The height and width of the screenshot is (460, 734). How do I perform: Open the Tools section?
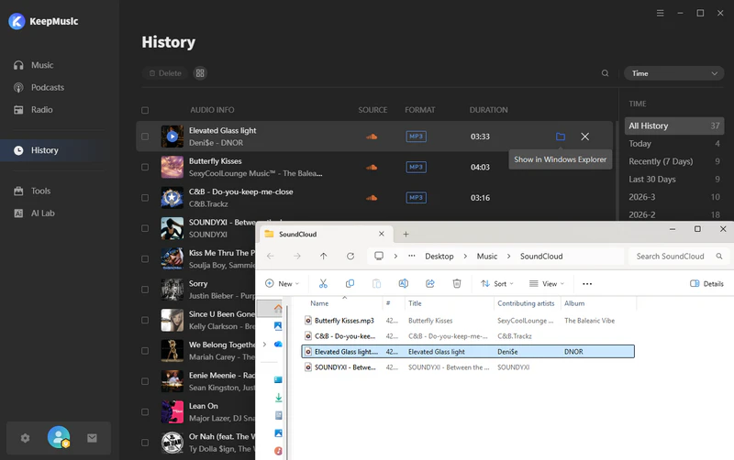32,191
